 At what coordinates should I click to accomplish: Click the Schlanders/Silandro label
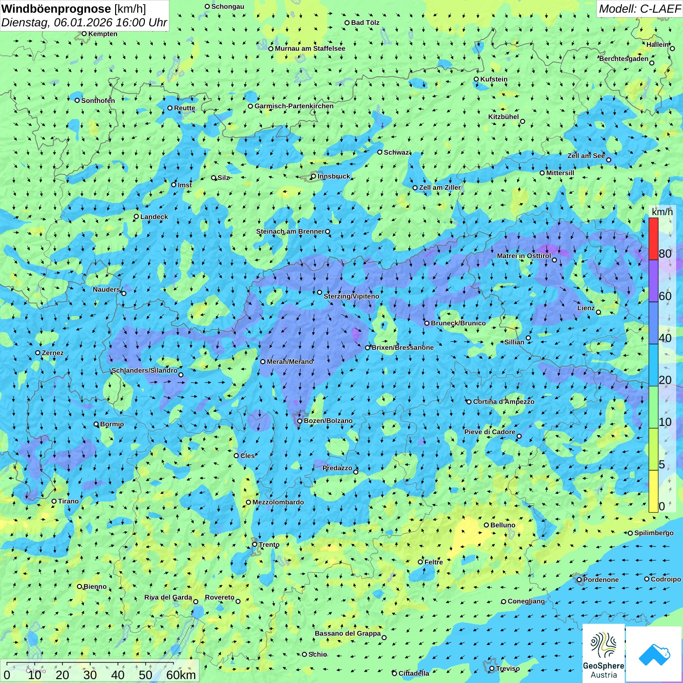[144, 370]
